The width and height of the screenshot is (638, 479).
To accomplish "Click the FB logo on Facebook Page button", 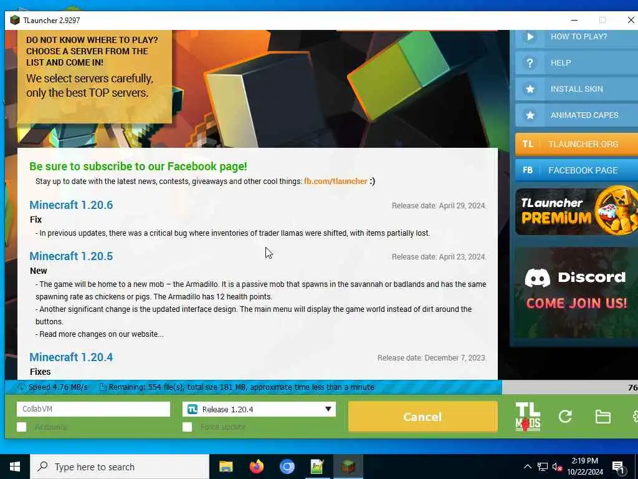I will (x=528, y=170).
